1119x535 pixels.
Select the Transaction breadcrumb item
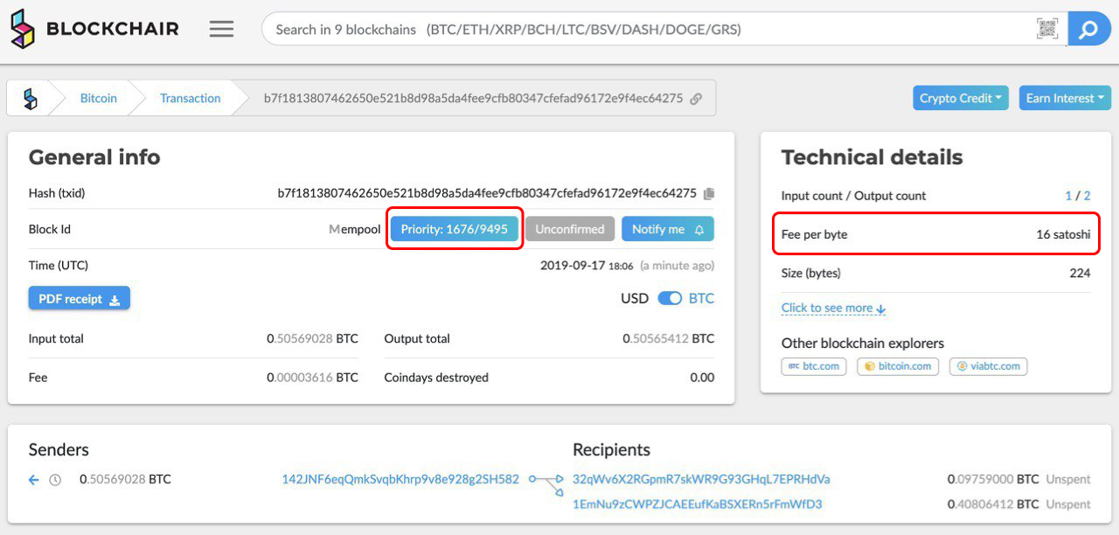tap(190, 99)
